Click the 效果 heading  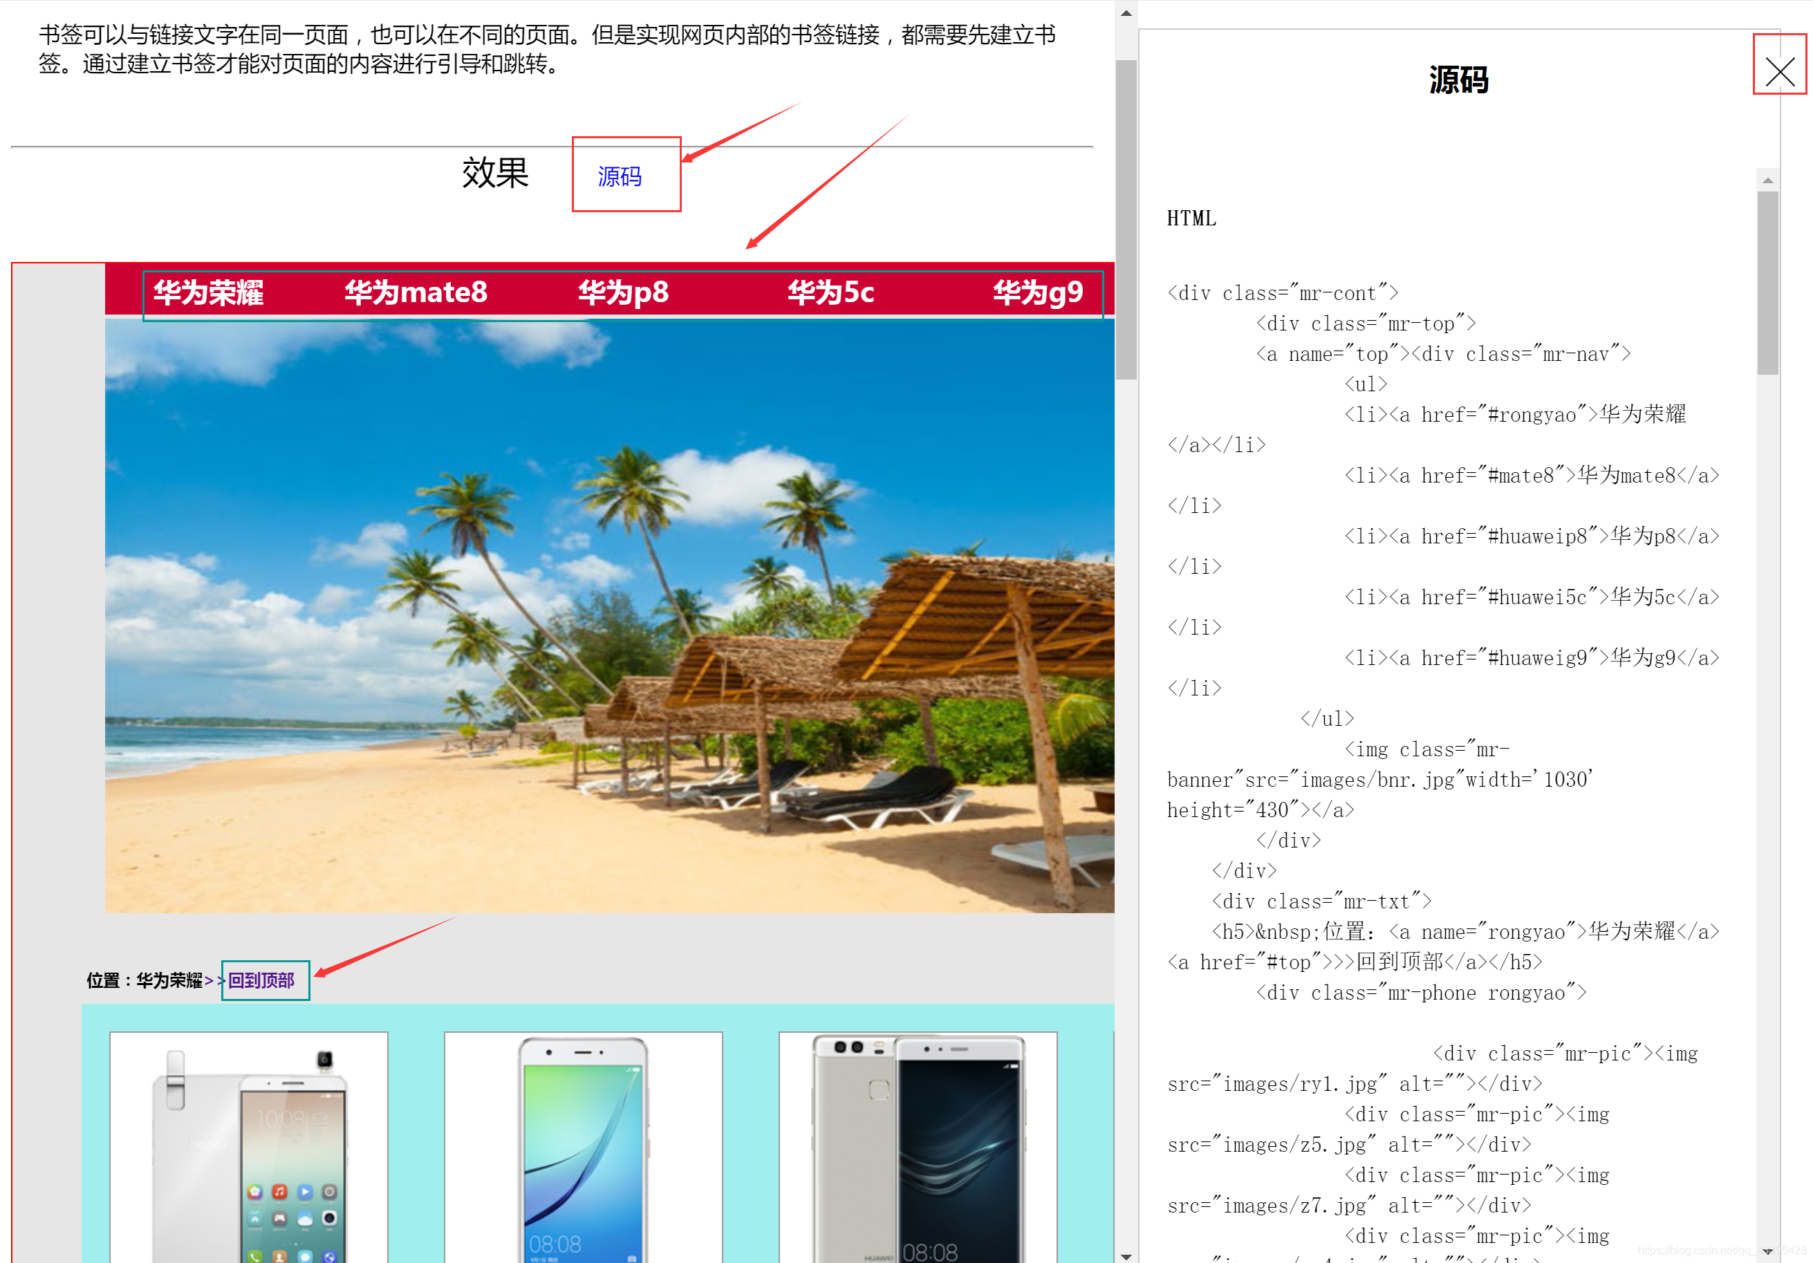[495, 172]
